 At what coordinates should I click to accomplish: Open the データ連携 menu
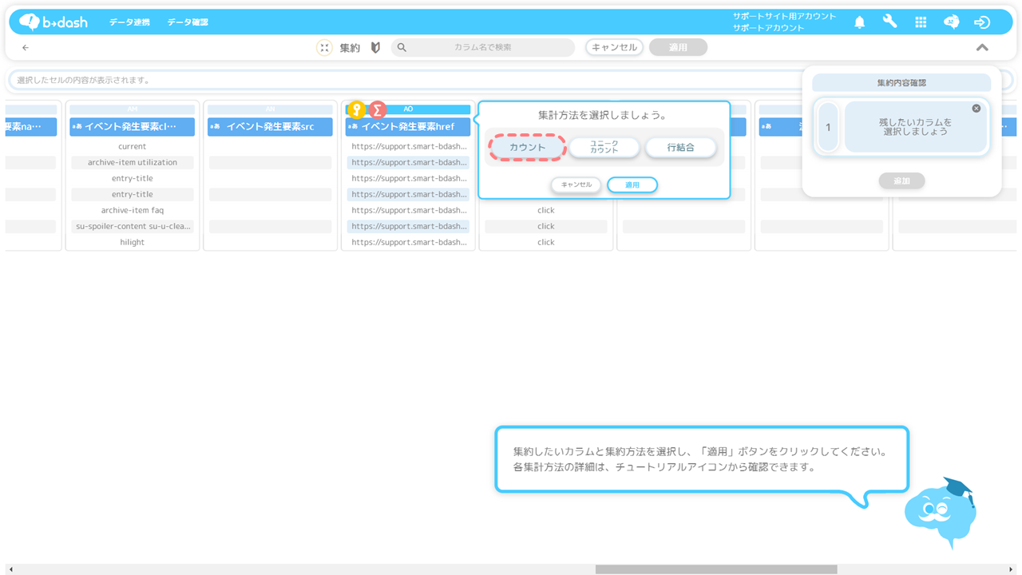(129, 22)
